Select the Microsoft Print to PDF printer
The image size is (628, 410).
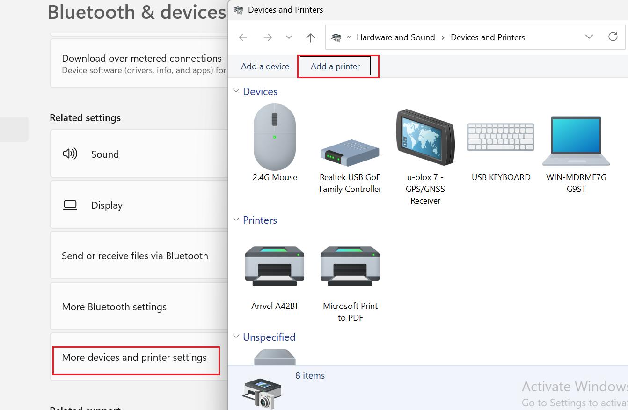(x=350, y=266)
